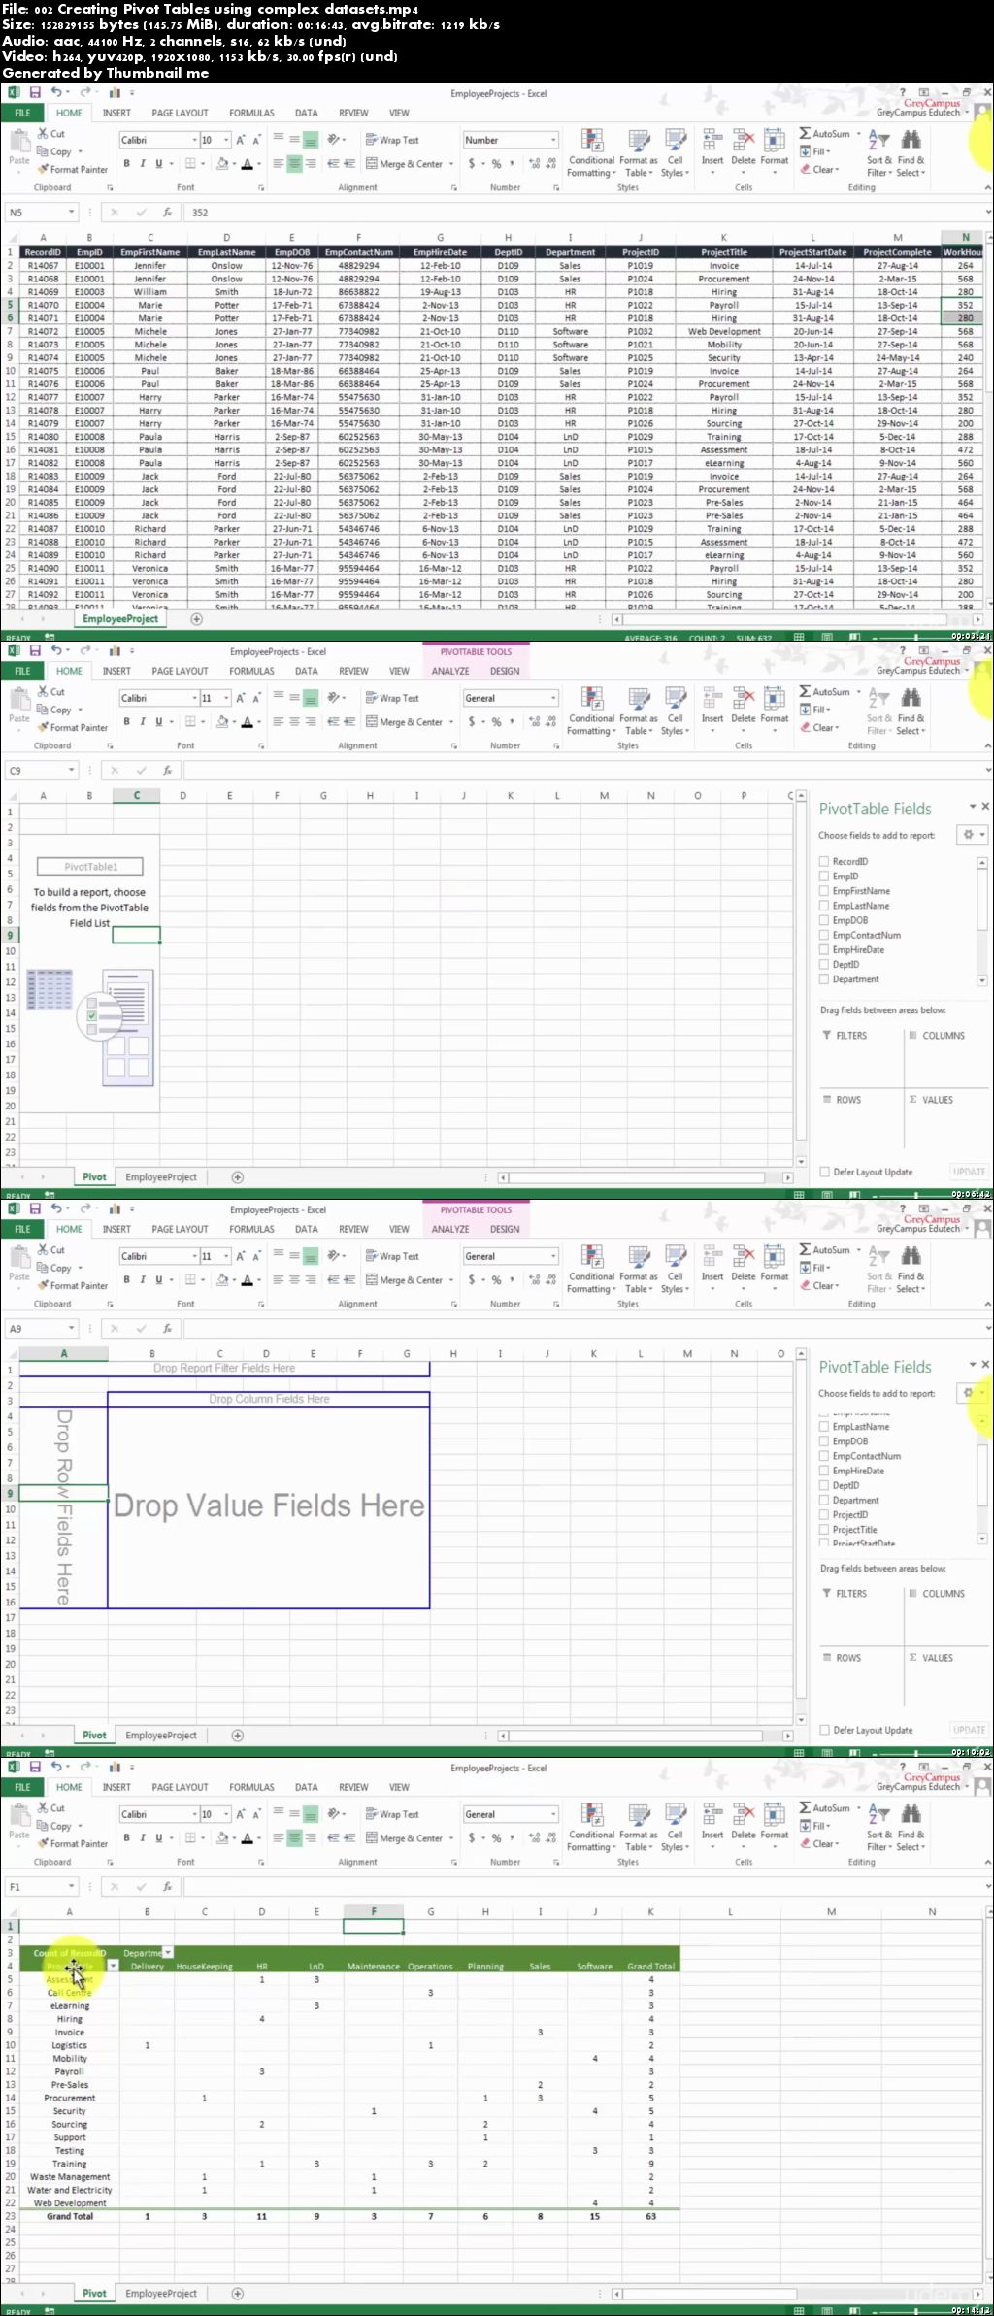Screen dimensions: 994x2316
Task: Close PivotTable Fields pane in the Drop Value Fields window
Action: click(x=985, y=1365)
